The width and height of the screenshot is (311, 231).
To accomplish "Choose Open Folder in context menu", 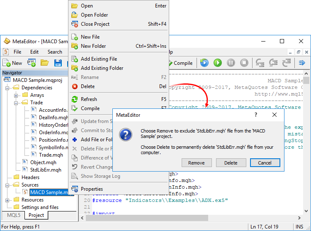I will pyautogui.click(x=119, y=15).
